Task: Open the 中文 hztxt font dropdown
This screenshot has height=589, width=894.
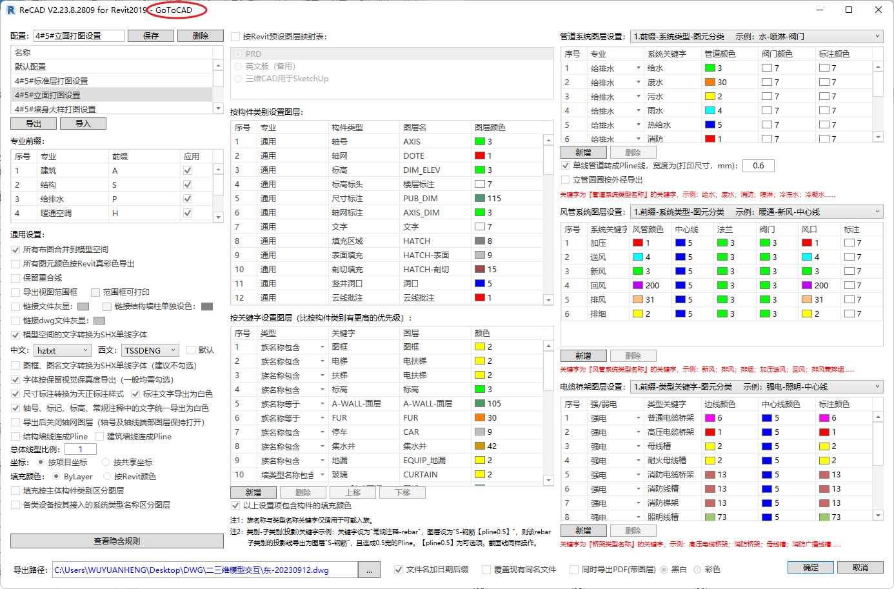Action: point(62,349)
